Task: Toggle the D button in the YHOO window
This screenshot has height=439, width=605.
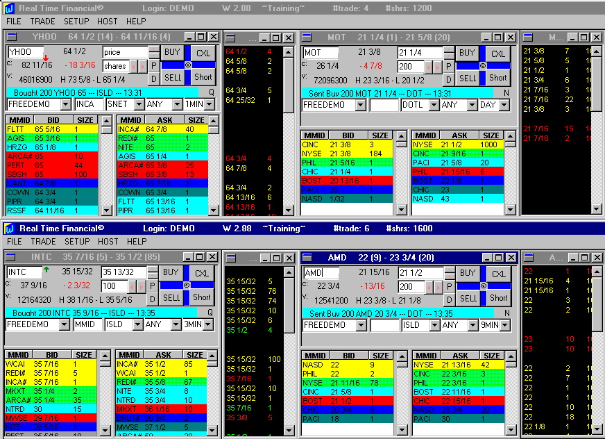Action: click(153, 78)
